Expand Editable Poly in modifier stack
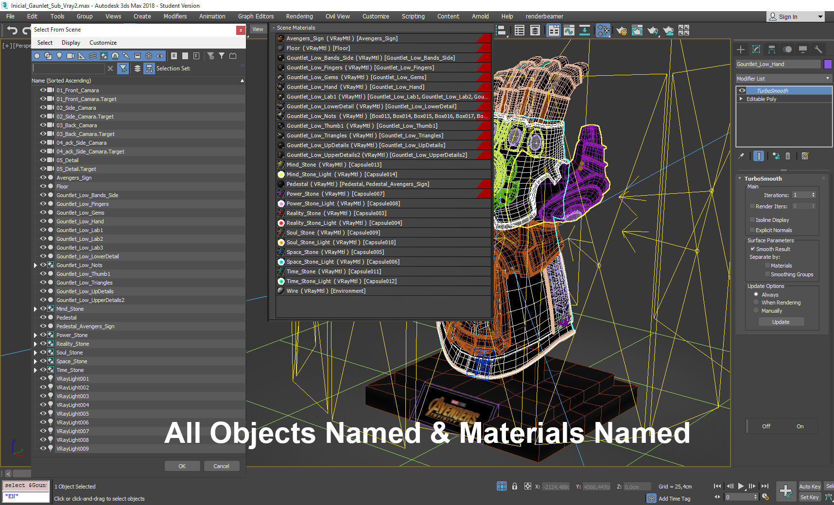Viewport: 834px width, 505px height. pyautogui.click(x=741, y=99)
